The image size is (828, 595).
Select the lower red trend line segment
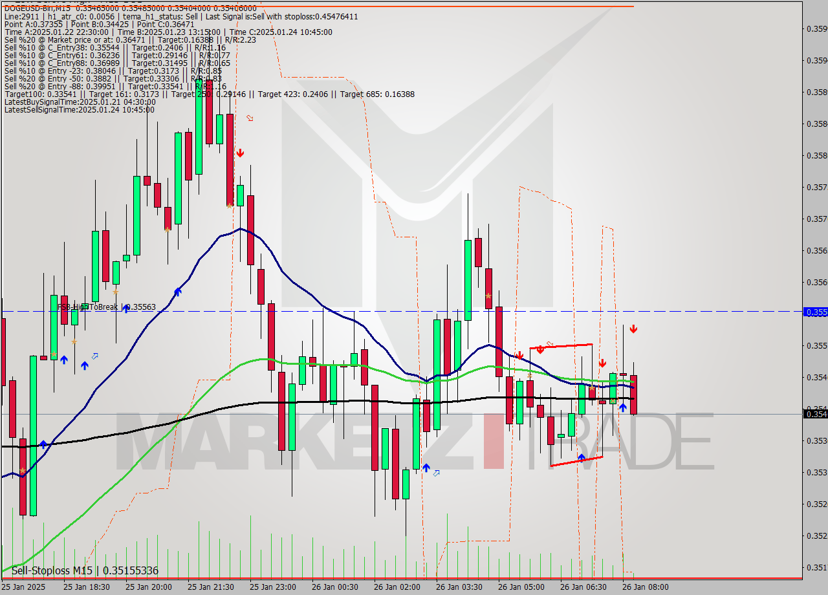pos(576,461)
